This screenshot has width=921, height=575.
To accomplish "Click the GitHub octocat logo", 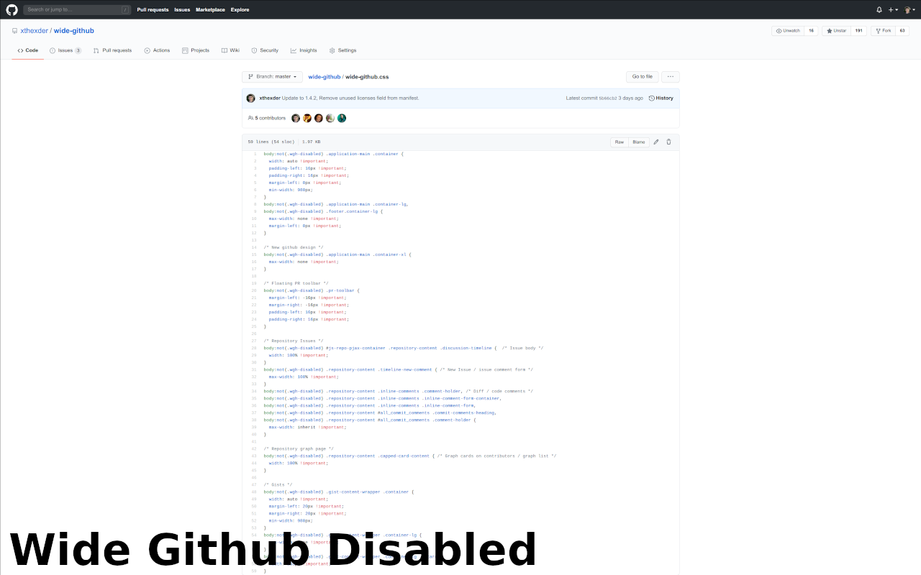I will (x=11, y=9).
